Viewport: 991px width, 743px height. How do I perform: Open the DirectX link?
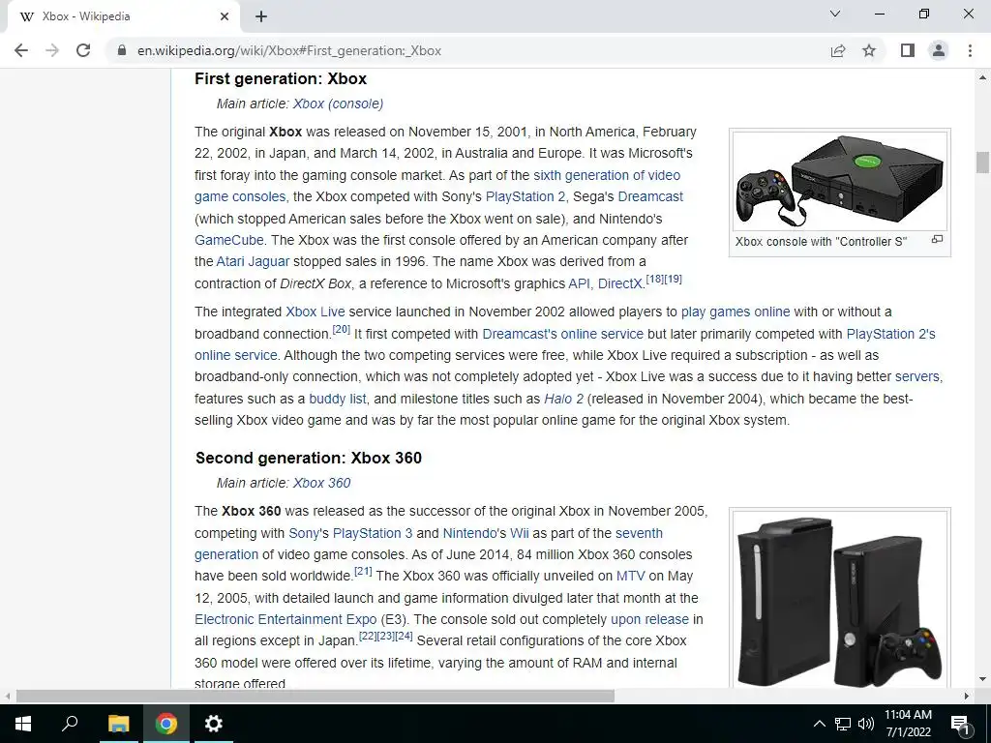[620, 283]
